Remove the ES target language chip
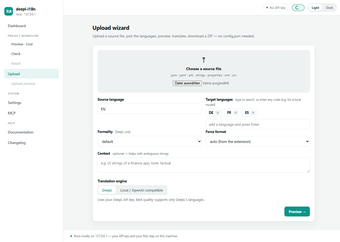340x242 pixels. (x=253, y=113)
